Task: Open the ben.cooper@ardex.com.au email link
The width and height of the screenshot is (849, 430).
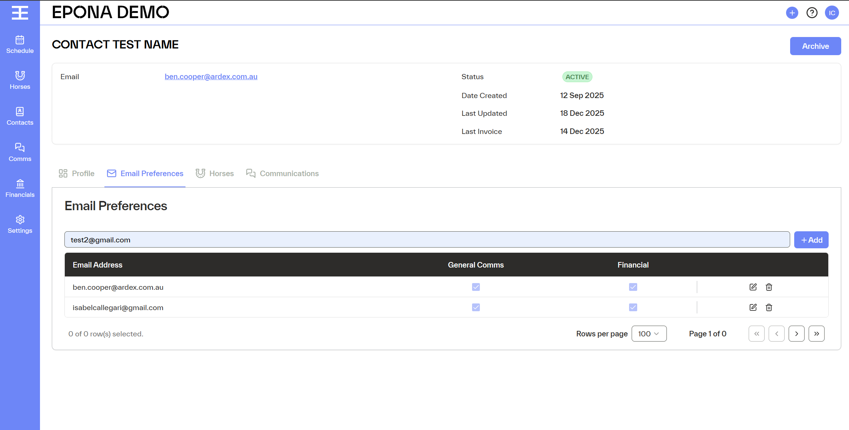Action: tap(211, 77)
